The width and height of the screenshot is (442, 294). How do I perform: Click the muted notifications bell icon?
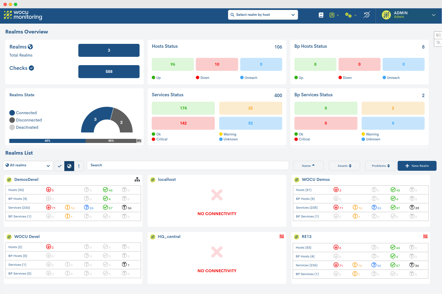(438, 43)
